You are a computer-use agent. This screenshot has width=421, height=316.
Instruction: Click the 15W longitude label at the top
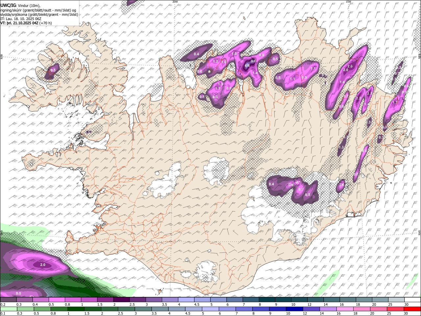pyautogui.click(x=348, y=2)
